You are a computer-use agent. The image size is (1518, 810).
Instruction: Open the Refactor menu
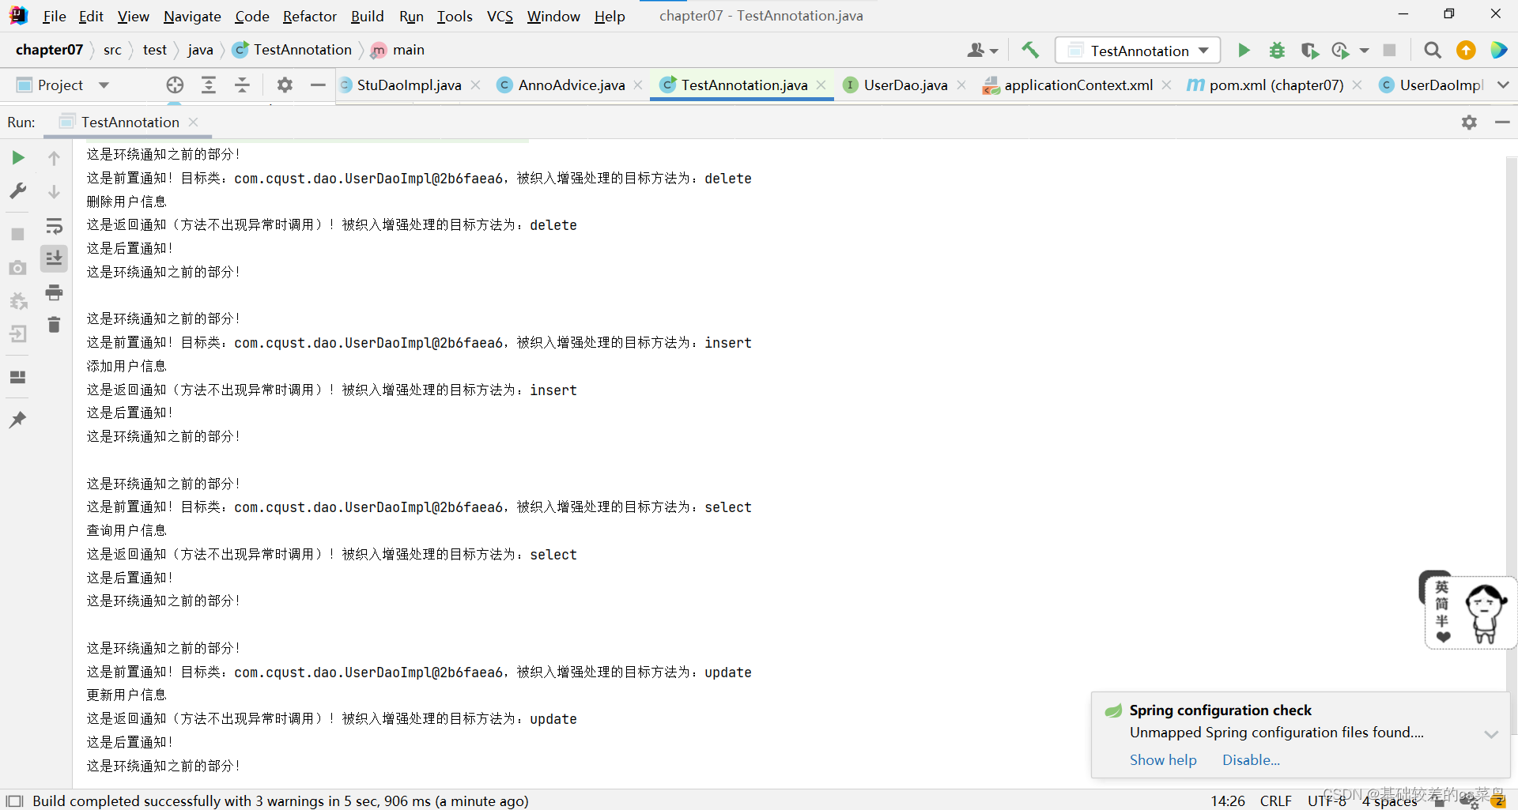tap(309, 16)
